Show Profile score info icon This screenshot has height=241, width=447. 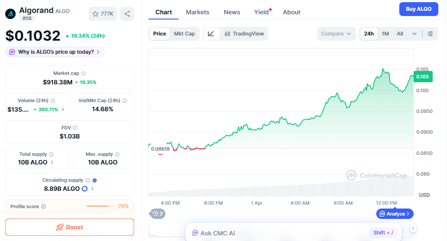pos(43,206)
